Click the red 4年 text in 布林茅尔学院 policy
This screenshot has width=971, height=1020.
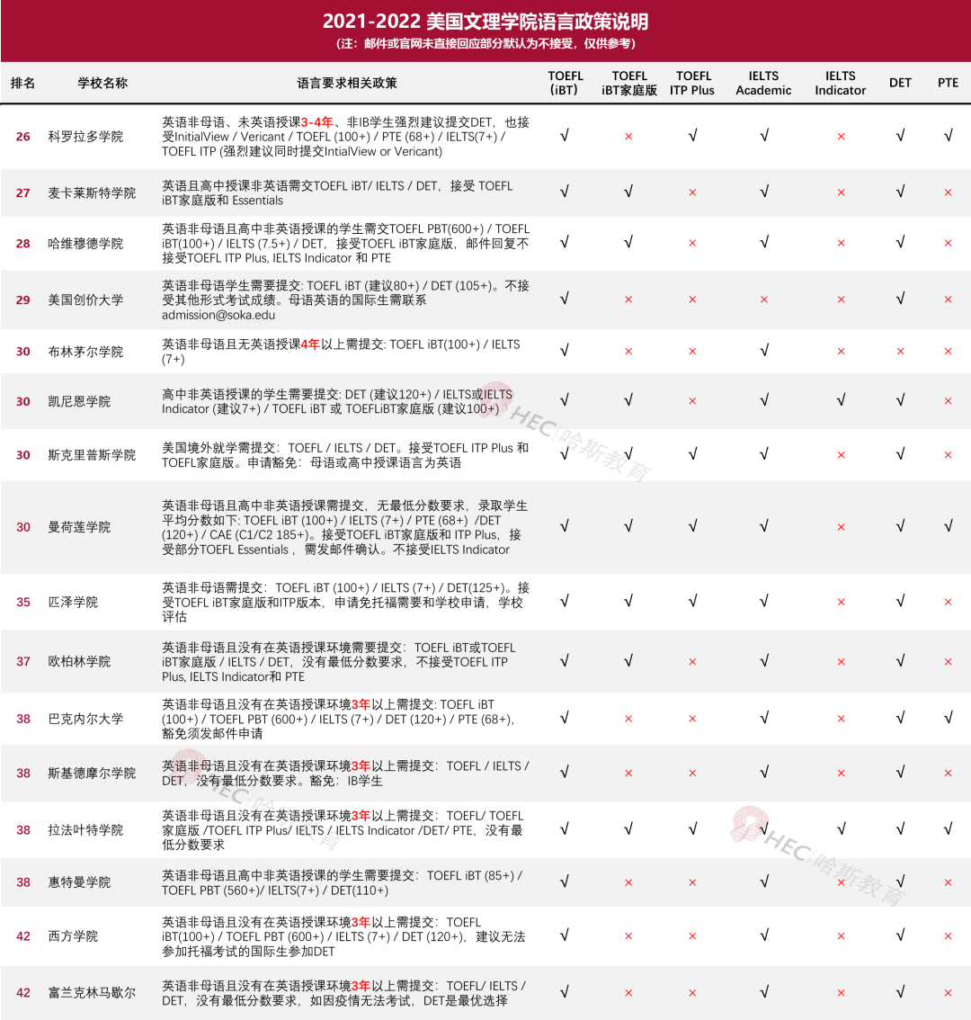click(310, 344)
